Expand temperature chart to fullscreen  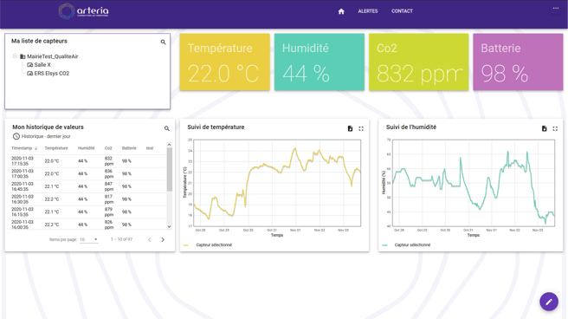click(x=361, y=128)
